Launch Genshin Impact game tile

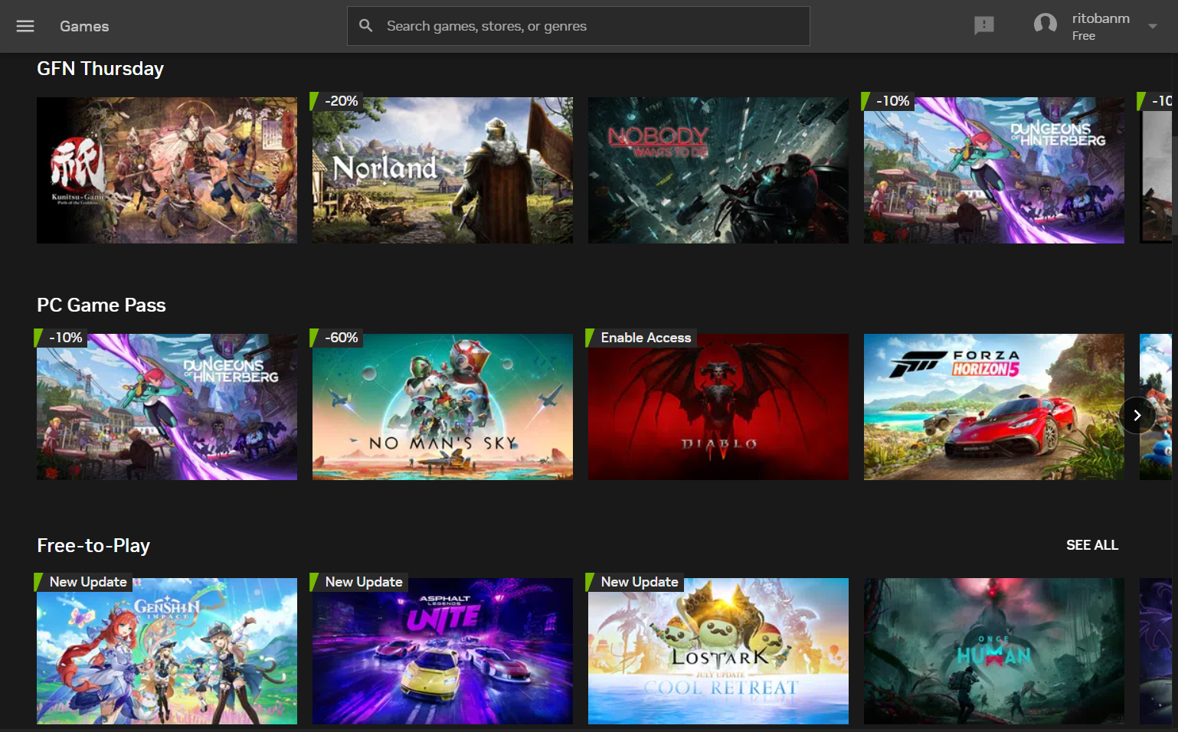coord(166,651)
